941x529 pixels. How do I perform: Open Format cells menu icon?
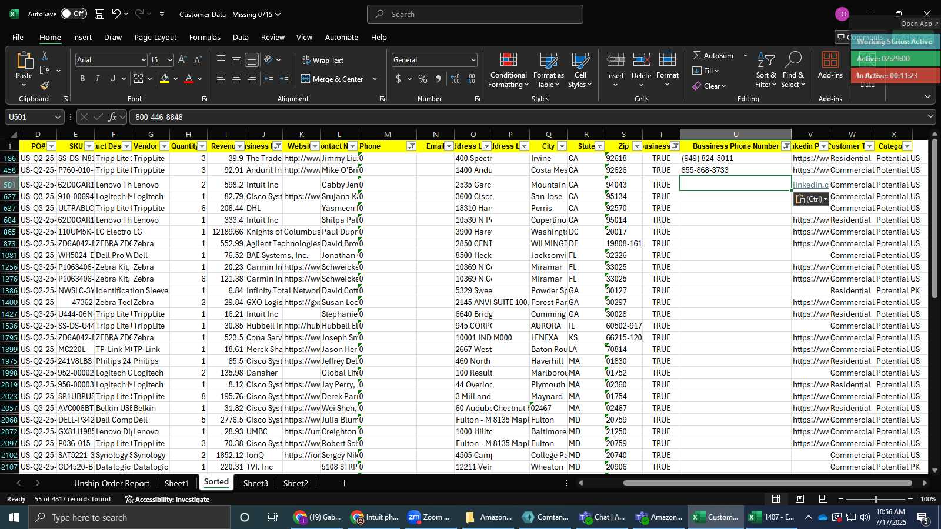click(x=668, y=60)
